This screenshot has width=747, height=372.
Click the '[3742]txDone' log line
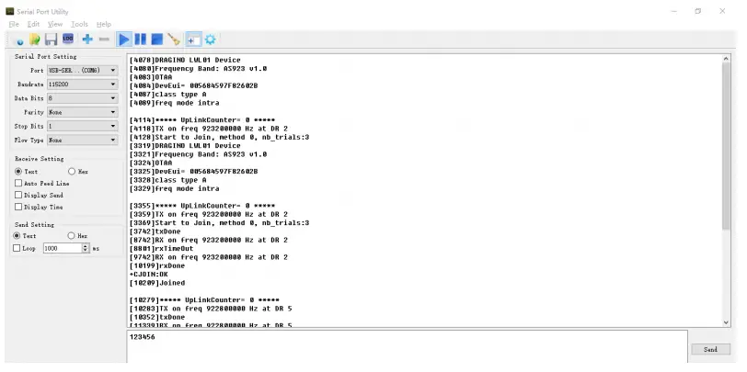click(x=155, y=231)
